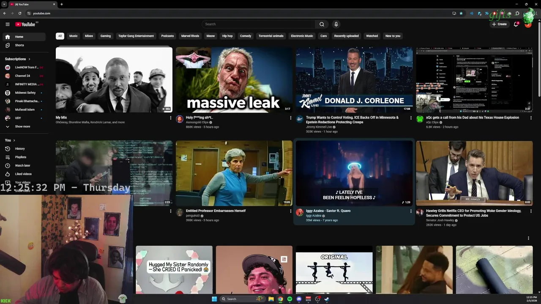
Task: Open the xQc Clips channel avatar
Action: [x=420, y=119]
